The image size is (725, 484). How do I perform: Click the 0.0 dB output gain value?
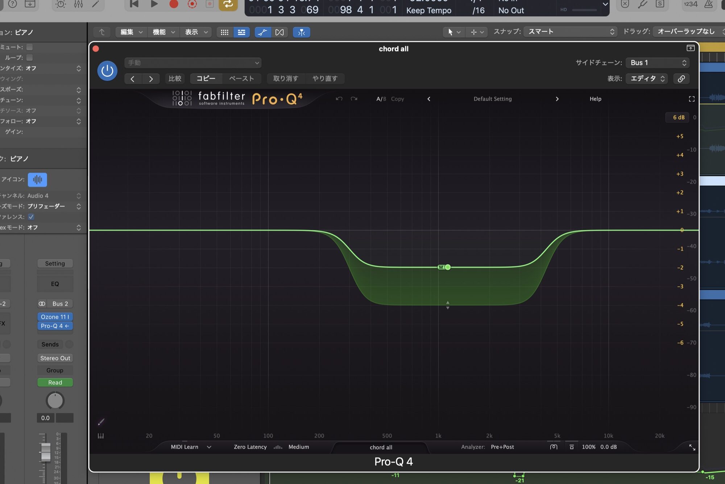tap(608, 447)
